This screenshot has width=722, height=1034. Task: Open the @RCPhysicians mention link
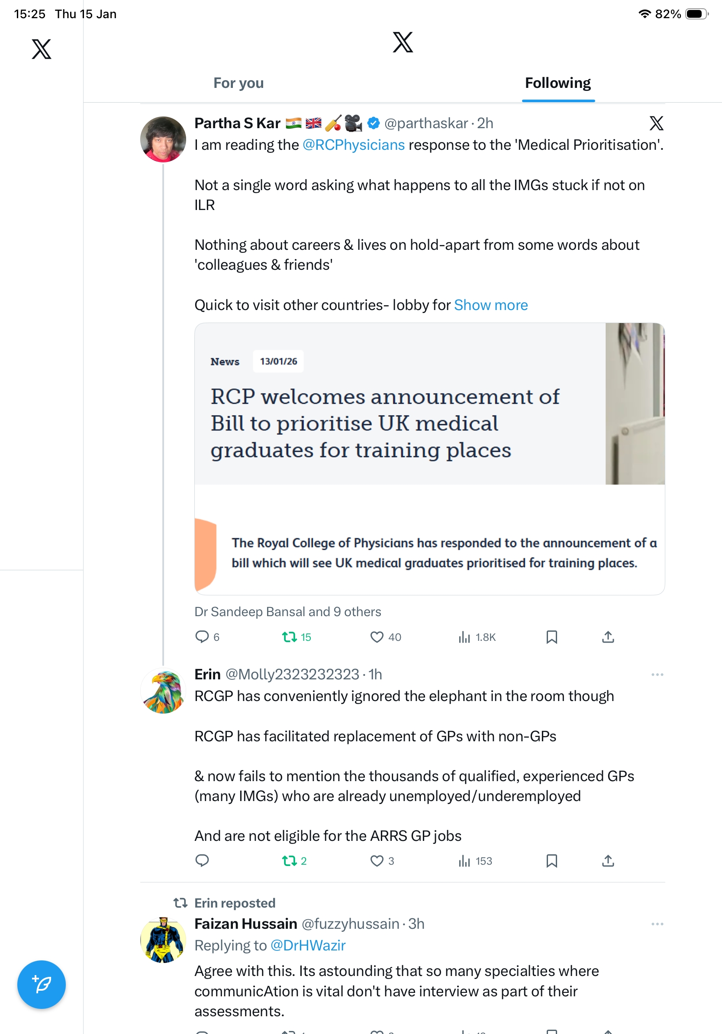click(354, 145)
